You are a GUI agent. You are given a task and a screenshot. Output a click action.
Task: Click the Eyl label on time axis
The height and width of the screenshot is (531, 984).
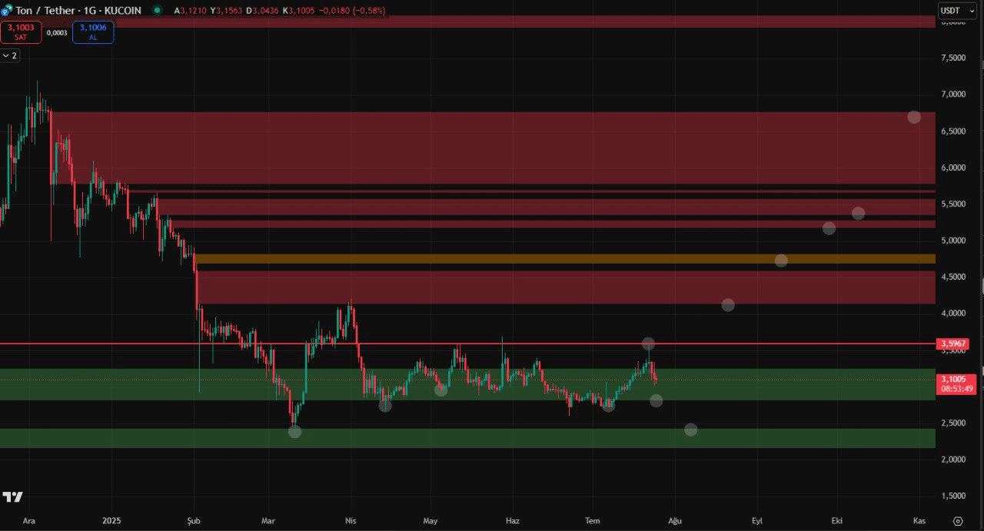[x=756, y=521]
